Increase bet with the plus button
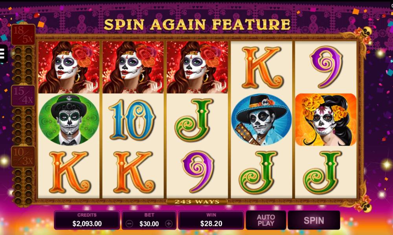Image resolution: width=393 pixels, height=235 pixels. [x=169, y=224]
